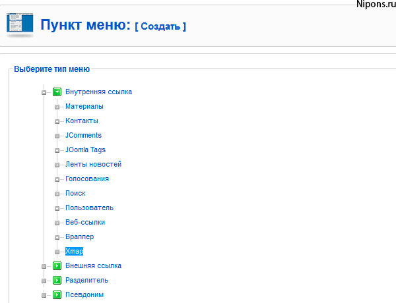Select the Псевдоним menu type

tap(84, 294)
